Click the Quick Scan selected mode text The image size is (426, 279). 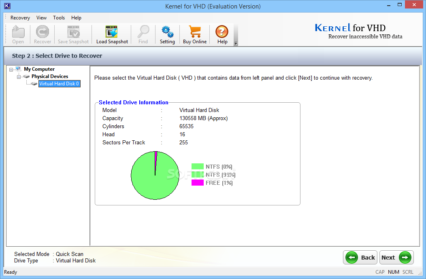[x=70, y=254]
